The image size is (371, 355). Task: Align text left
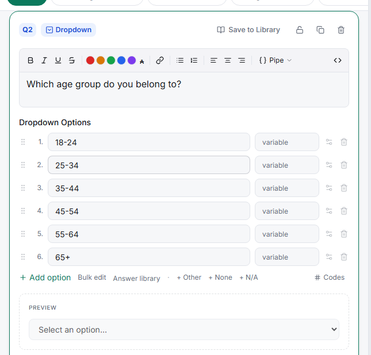pyautogui.click(x=214, y=60)
